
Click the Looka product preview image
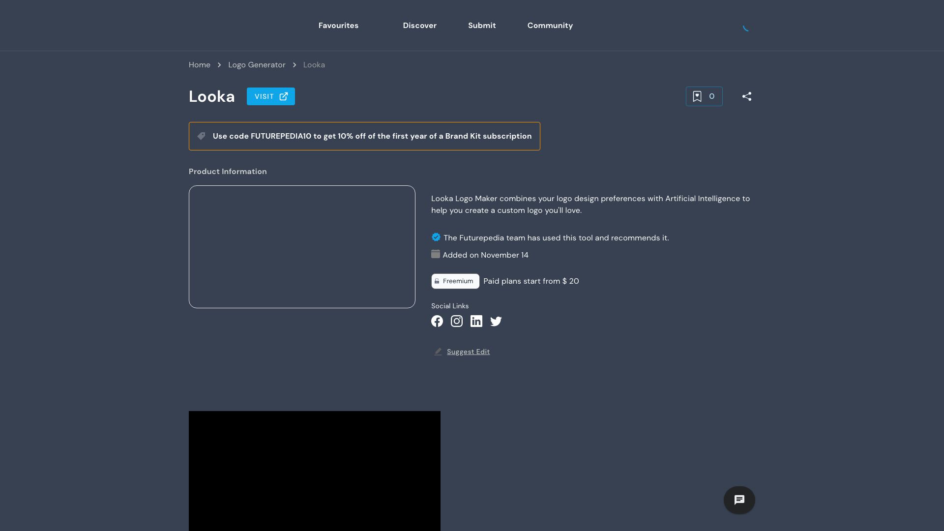(302, 247)
